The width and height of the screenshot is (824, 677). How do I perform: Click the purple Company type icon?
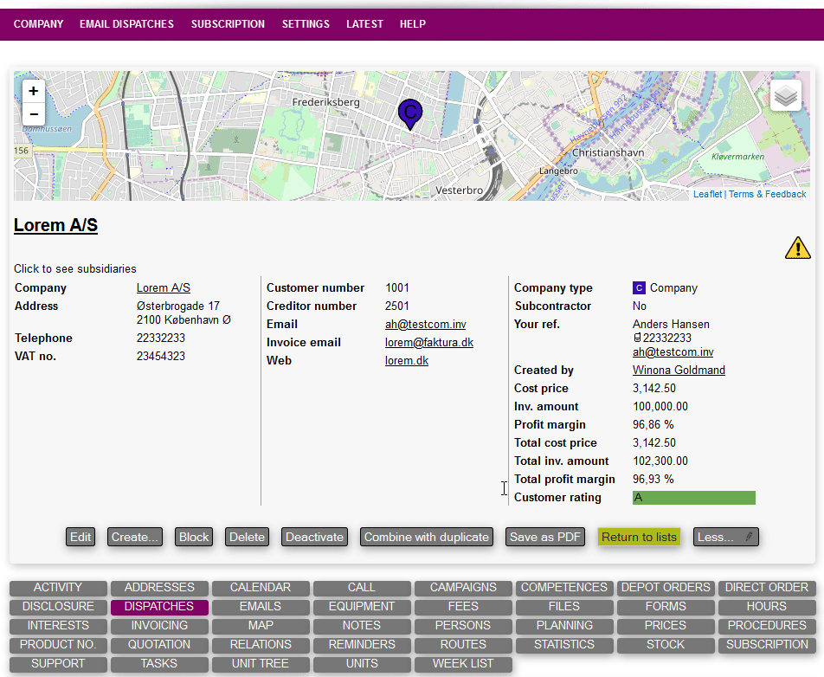click(640, 288)
